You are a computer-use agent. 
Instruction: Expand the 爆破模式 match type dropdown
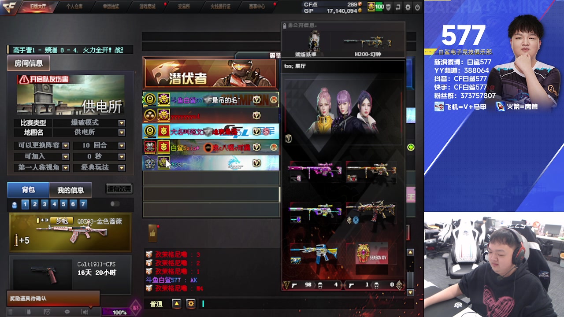pos(122,123)
